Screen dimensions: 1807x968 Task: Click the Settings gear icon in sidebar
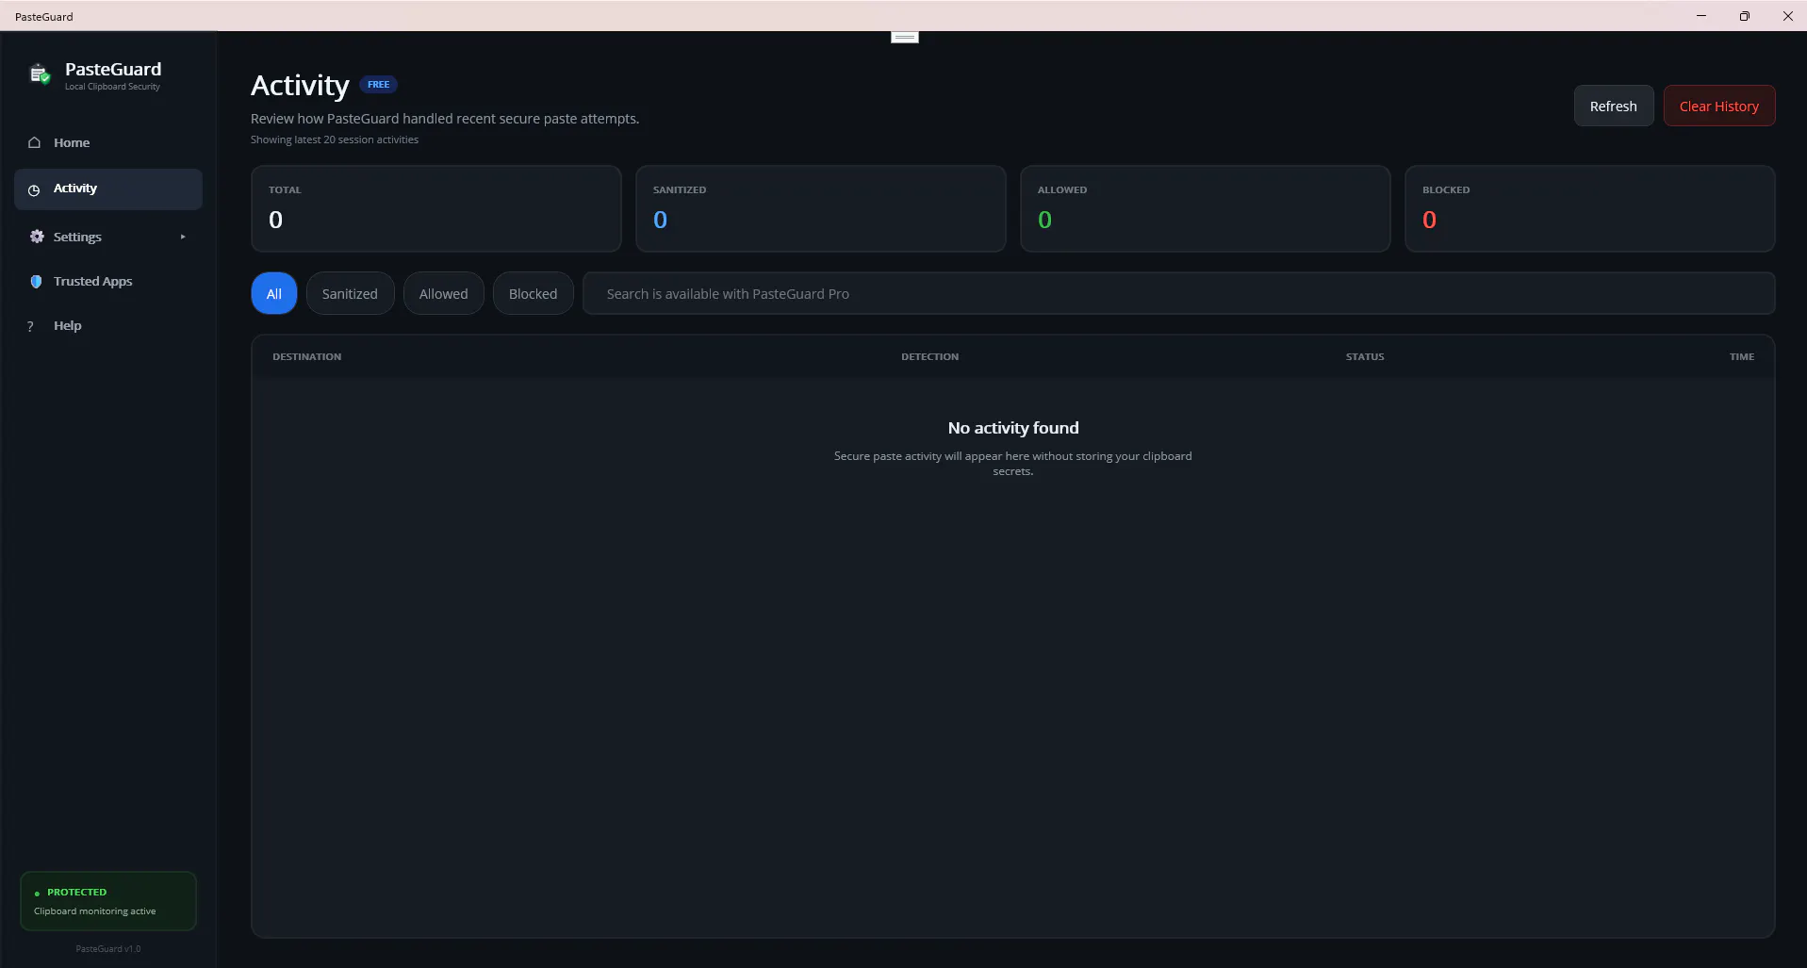37,237
